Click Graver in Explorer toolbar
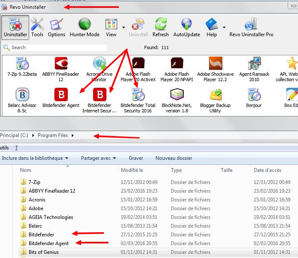Image resolution: width=298 pixels, height=258 pixels. click(x=136, y=158)
